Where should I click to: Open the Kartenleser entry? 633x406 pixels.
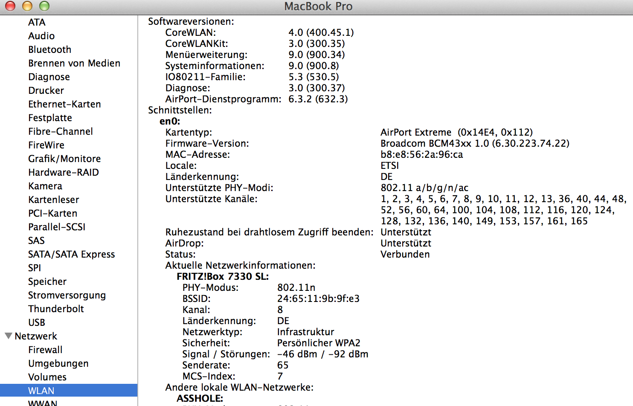tap(54, 200)
